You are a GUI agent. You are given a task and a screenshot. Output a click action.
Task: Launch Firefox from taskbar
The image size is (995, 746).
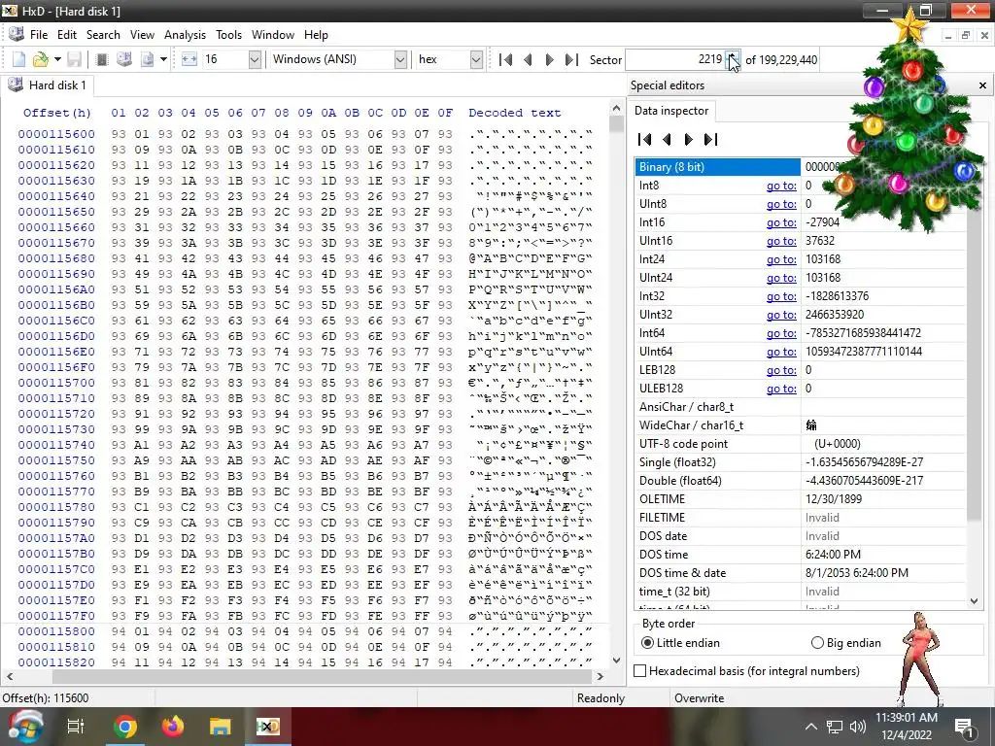tap(172, 727)
